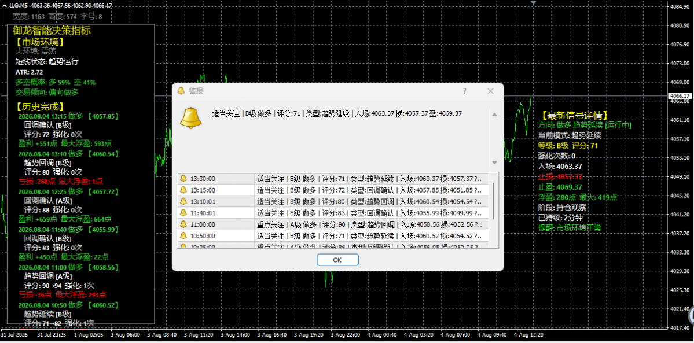The width and height of the screenshot is (694, 343).
Task: Click the chart shift triangle marker at chart top
Action: click(x=533, y=3)
